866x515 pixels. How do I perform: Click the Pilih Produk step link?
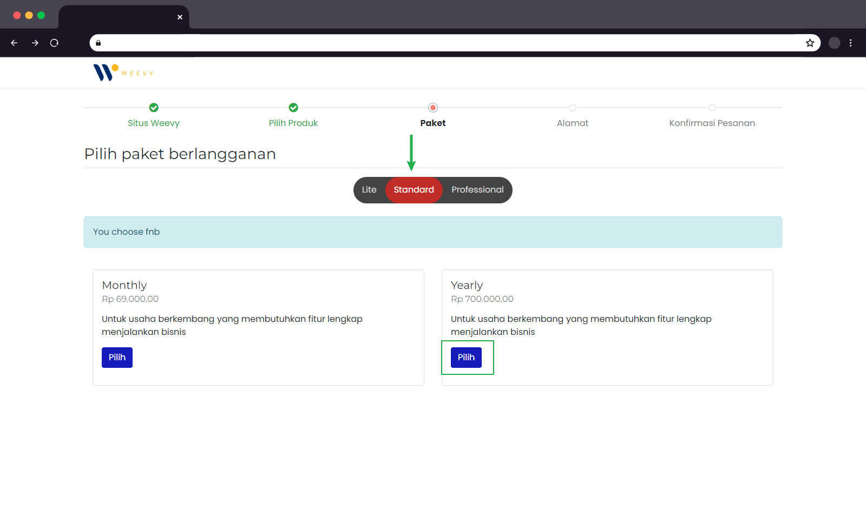[293, 123]
